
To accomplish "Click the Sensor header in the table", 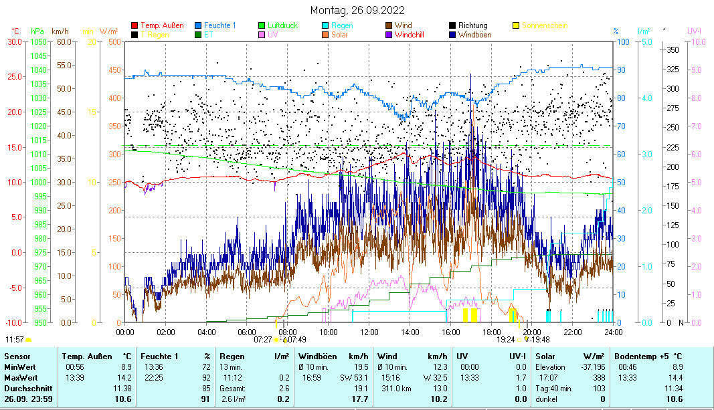I will [17, 356].
